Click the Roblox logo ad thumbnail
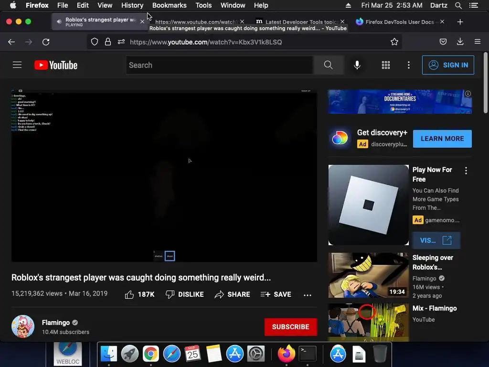 [x=368, y=205]
